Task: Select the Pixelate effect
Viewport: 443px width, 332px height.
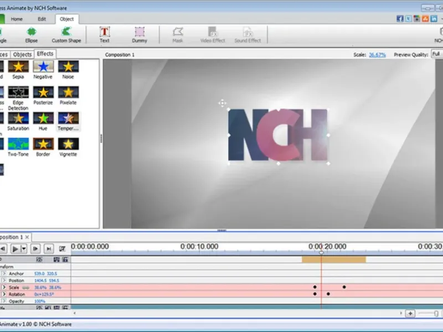Action: pyautogui.click(x=68, y=96)
